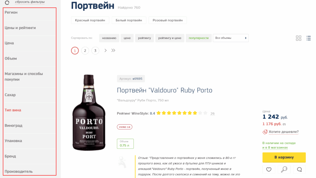This screenshot has height=178, width=316.
Task: Add wine to favorites with heart icon
Action: [x=269, y=169]
